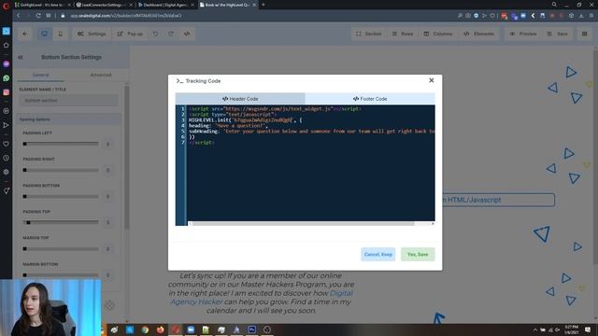Collapse the Bottom Section Settings panel
598x336 pixels.
[21, 57]
